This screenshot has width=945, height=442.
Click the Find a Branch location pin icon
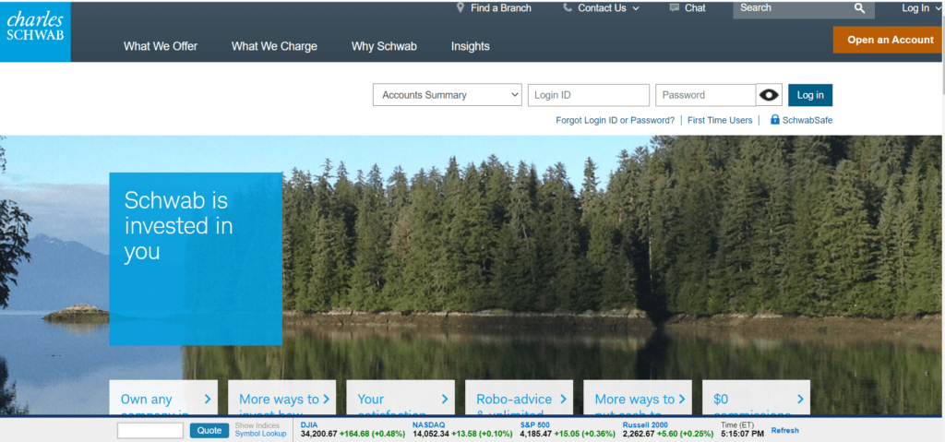[461, 7]
